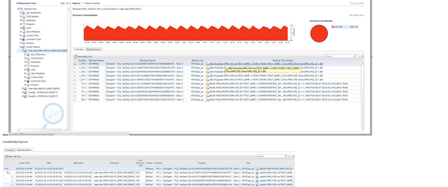Image resolution: width=448 pixels, height=187 pixels.
Task: Click Databases icon under sales.dbo.EMPLOYEE node
Action: (28, 62)
